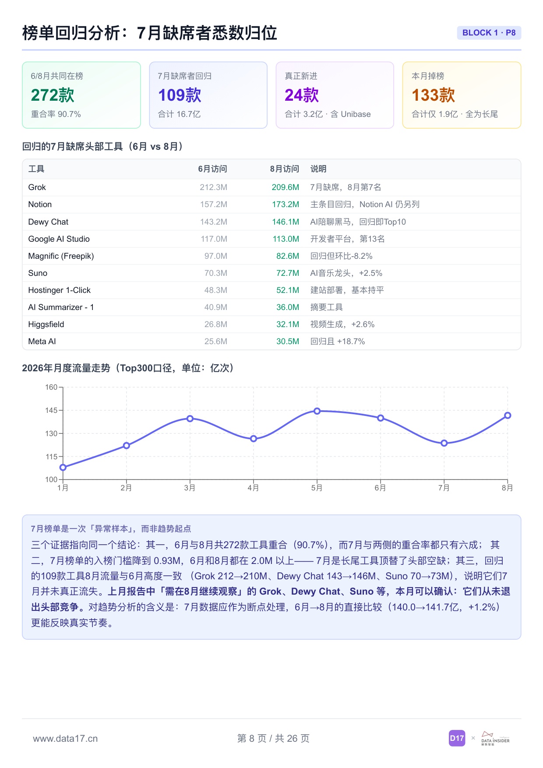Click the 2月 data point on chart
Viewport: 543px width, 768px height.
127,446
